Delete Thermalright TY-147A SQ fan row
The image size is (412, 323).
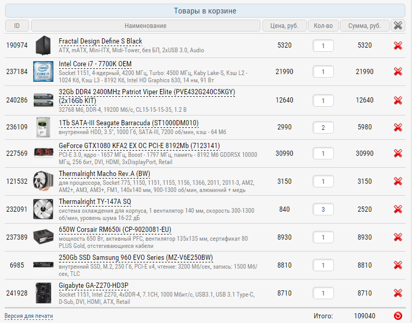(x=398, y=209)
